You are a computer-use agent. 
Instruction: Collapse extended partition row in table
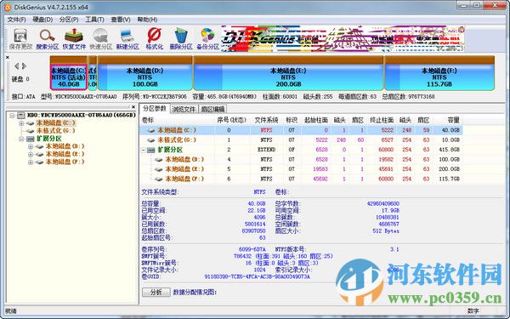pos(143,150)
